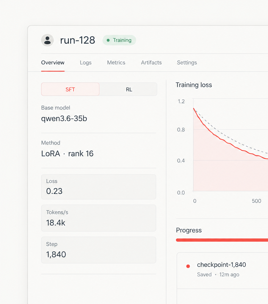
Task: Click the Training status badge
Action: (119, 40)
